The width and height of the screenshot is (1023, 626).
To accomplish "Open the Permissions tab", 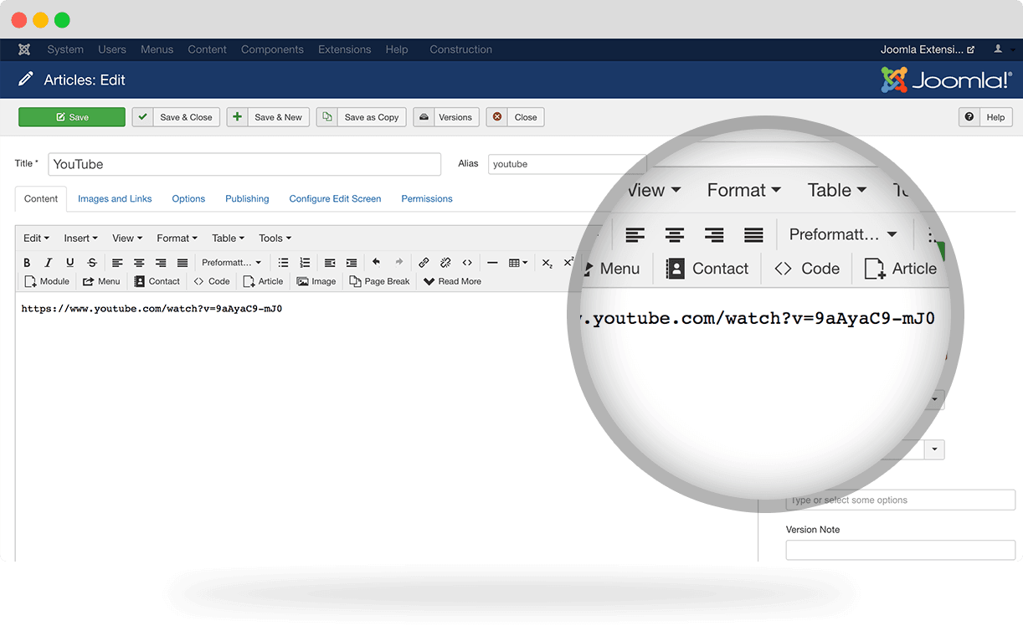I will coord(427,198).
